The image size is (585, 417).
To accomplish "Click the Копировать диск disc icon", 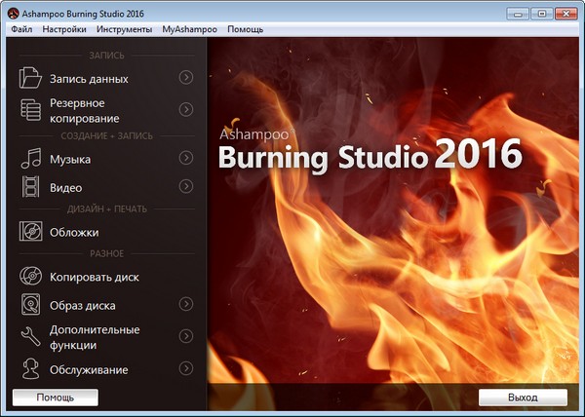I will [31, 277].
